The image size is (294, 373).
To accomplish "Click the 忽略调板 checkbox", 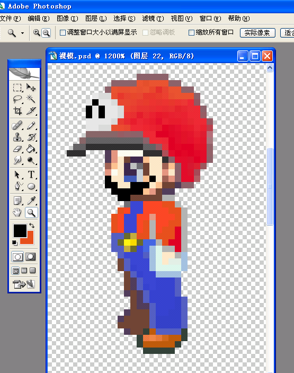I will pyautogui.click(x=145, y=32).
